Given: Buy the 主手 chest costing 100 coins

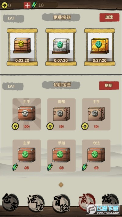Looking at the screenshot, I should point(27,114).
